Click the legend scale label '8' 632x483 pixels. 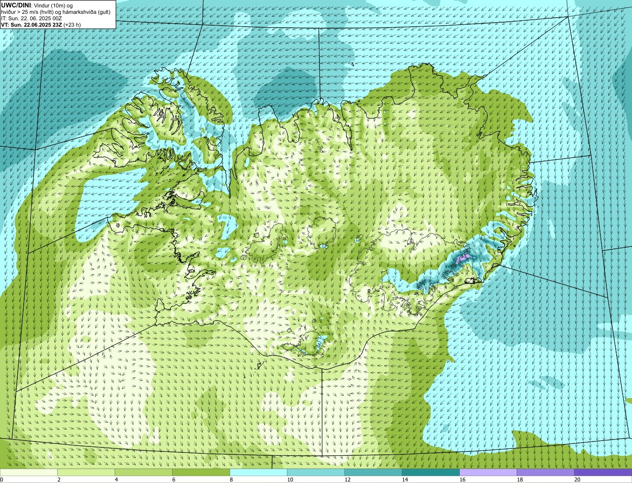pyautogui.click(x=231, y=480)
